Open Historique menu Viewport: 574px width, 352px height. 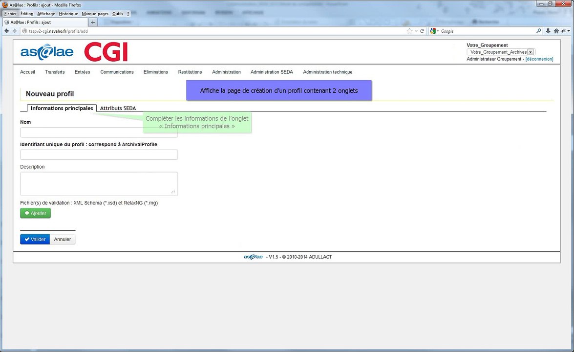click(x=68, y=14)
